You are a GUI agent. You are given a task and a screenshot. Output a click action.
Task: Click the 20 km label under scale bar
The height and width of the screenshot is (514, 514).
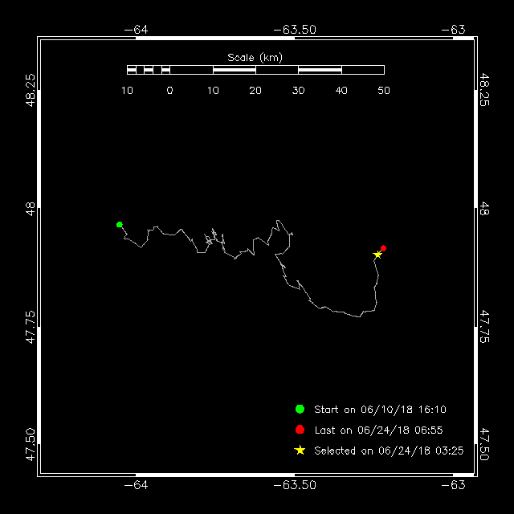click(x=255, y=91)
